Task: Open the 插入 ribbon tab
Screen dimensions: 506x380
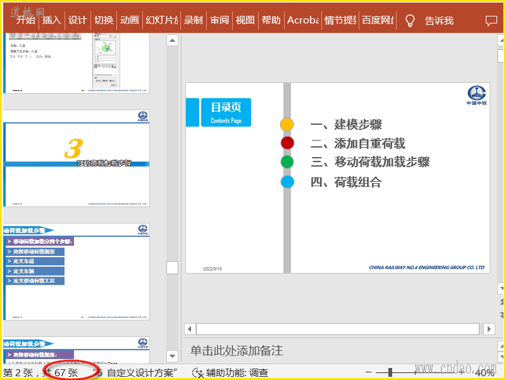Action: click(x=52, y=20)
